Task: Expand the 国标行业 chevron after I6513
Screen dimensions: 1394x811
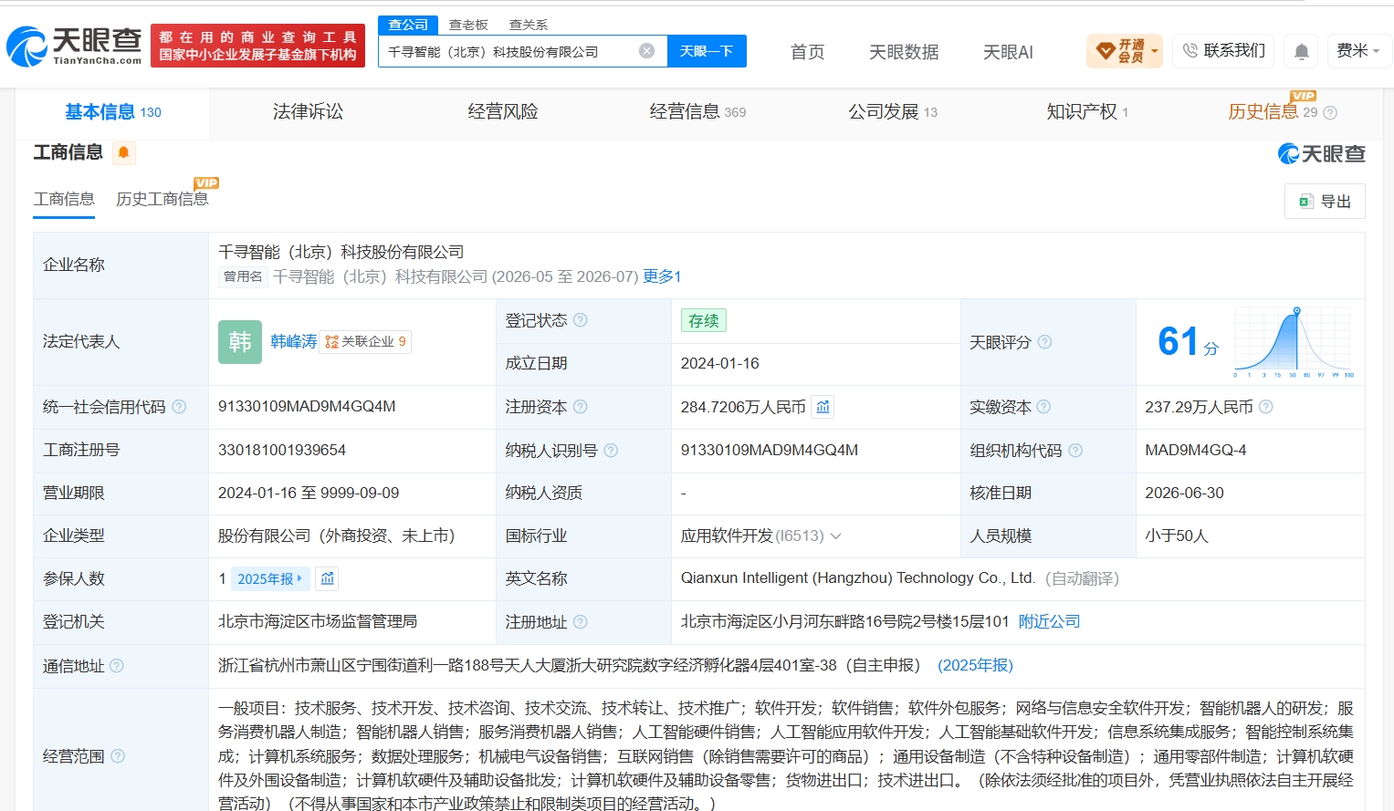Action: click(x=836, y=536)
